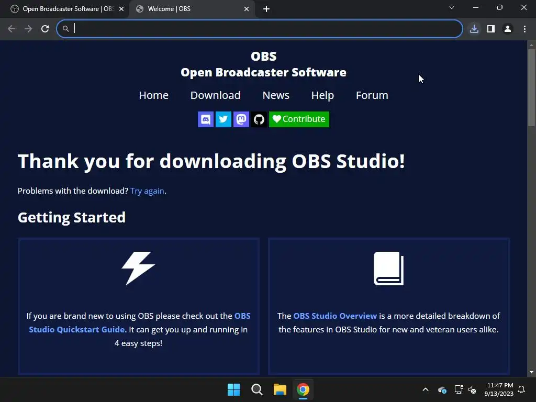This screenshot has width=536, height=402.
Task: Click the Try again download link
Action: tap(147, 191)
